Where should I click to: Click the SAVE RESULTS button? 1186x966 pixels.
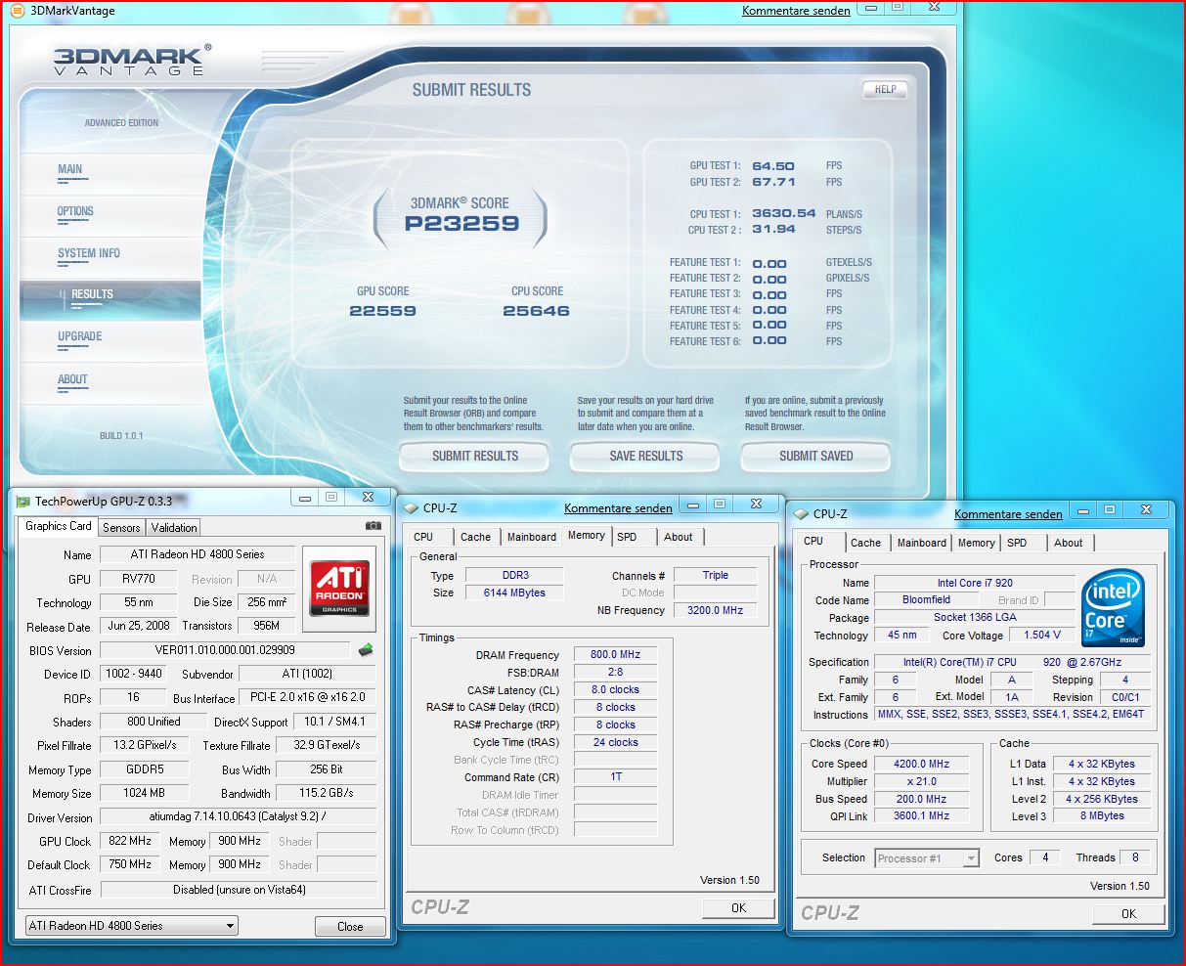pos(646,456)
